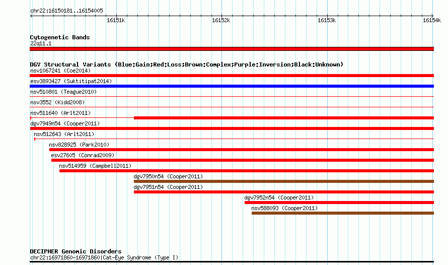Open the DECIPHER Genomic Disorders track title
Image resolution: width=448 pixels, height=265 pixels.
click(76, 251)
